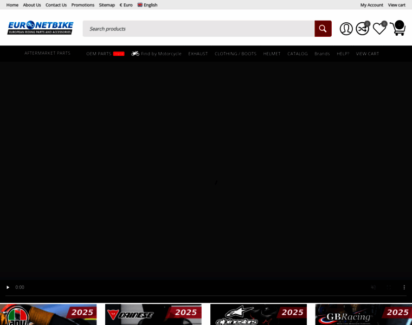
Task: Click the View cart link in top bar
Action: (396, 5)
